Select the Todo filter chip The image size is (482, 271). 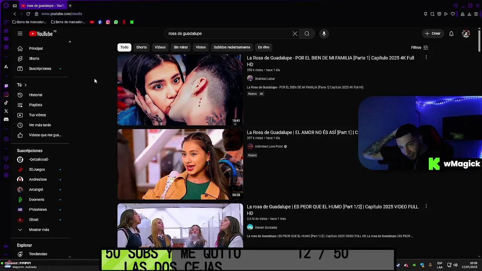click(124, 47)
